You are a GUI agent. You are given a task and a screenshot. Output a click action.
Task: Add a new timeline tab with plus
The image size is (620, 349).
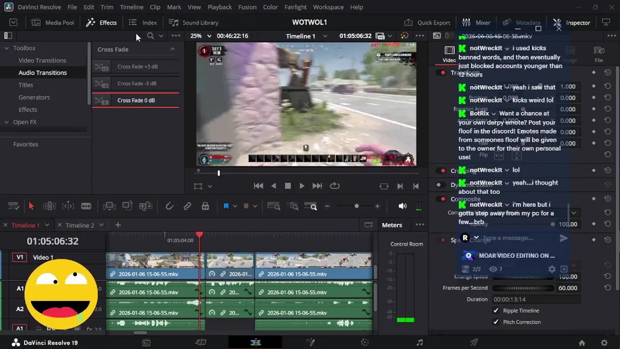(x=118, y=225)
